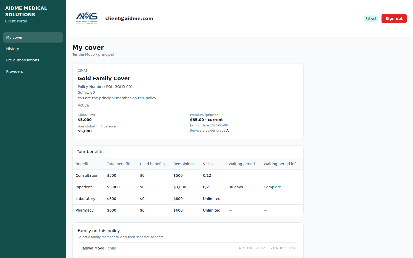Click the CIMAS insurer label
Viewport: 413px width, 258px height.
pos(83,71)
